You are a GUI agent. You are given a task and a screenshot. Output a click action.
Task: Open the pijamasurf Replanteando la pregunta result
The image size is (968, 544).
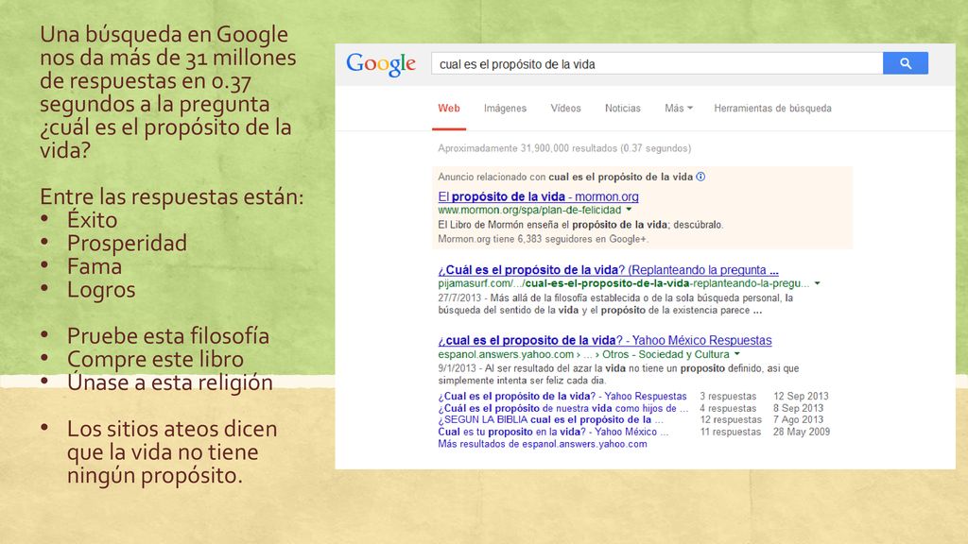pyautogui.click(x=608, y=270)
